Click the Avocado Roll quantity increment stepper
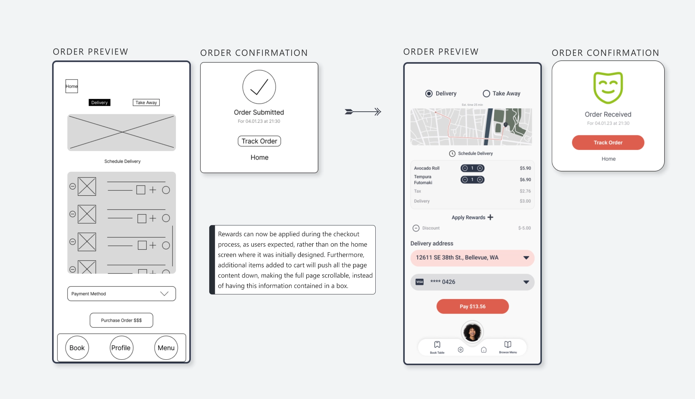 click(481, 168)
